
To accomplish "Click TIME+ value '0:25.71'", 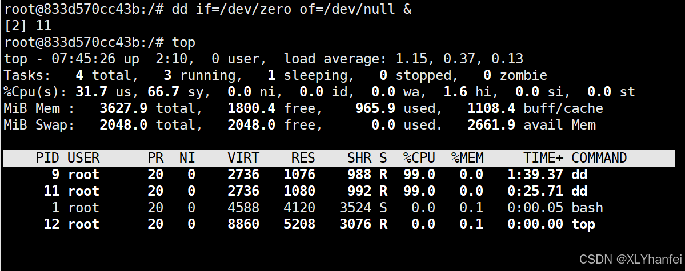I will (x=535, y=191).
